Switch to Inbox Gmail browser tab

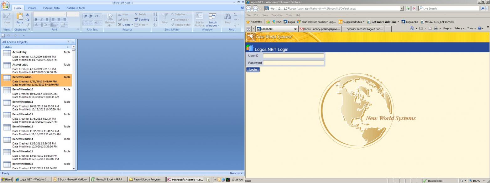320,29
